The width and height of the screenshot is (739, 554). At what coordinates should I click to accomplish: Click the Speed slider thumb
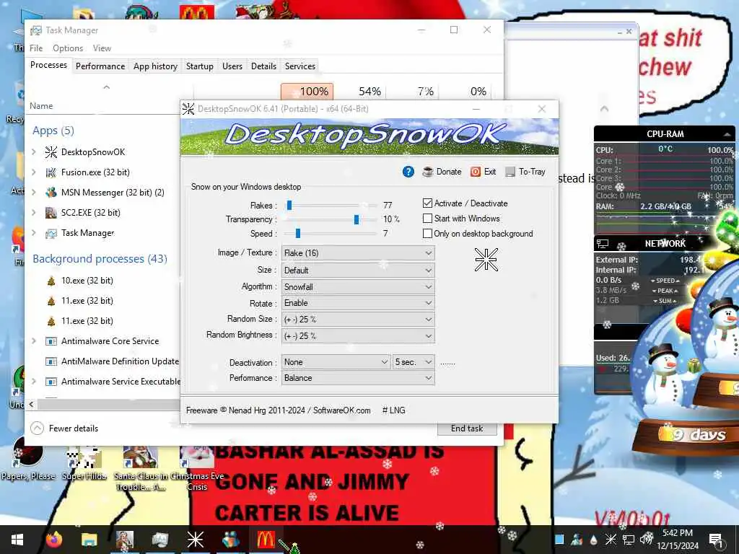pos(298,233)
